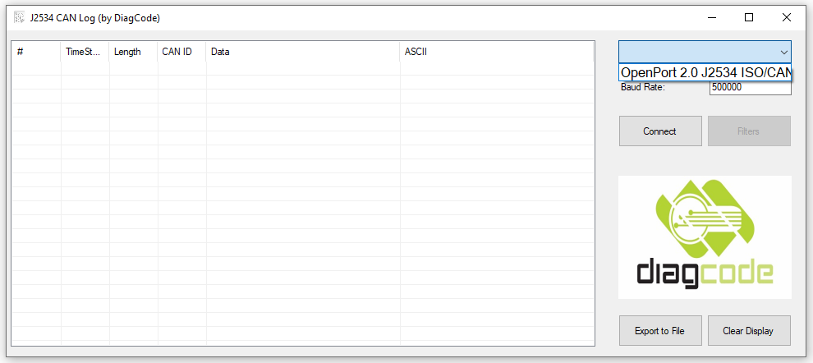Click the DiagCode logo image
This screenshot has width=813, height=363.
[705, 237]
